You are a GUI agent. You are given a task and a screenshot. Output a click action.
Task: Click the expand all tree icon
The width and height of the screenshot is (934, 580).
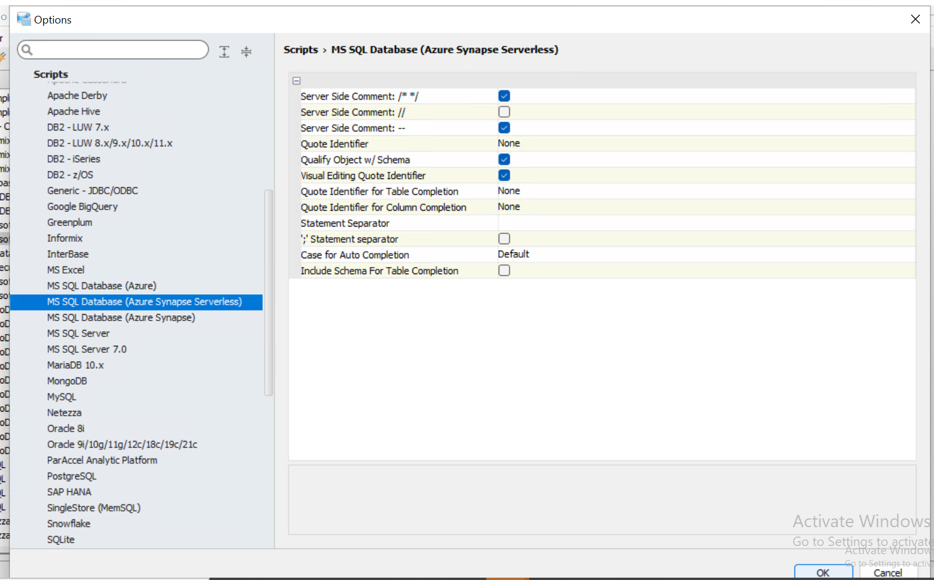point(224,52)
